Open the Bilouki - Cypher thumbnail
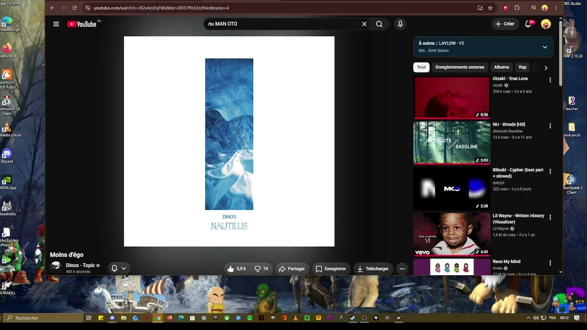Screen dimensions: 587x330 [x=452, y=188]
